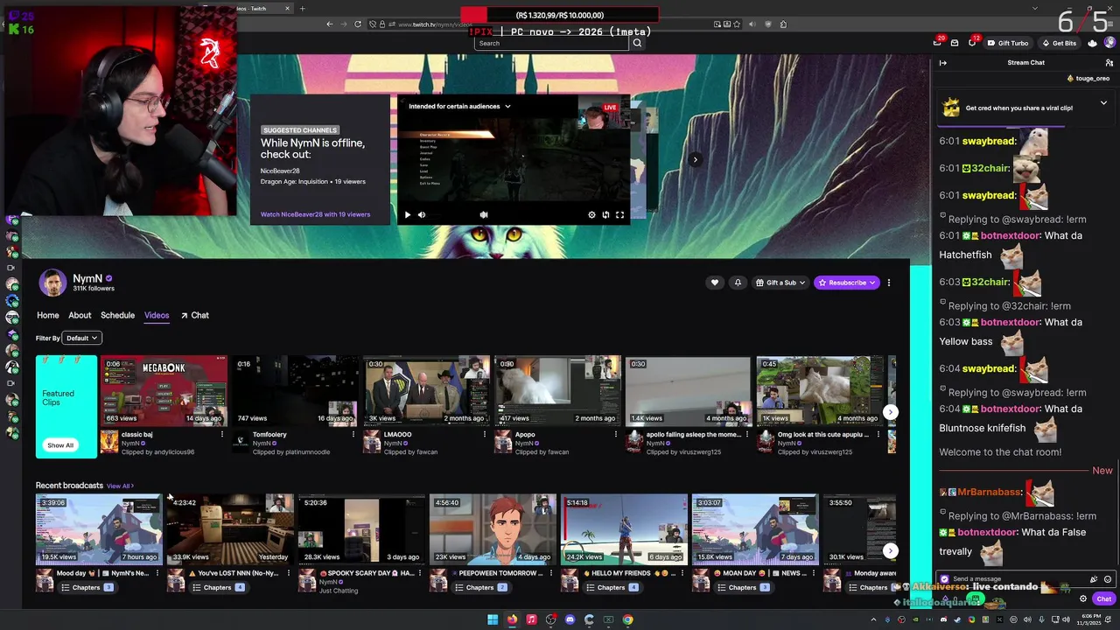Image resolution: width=1120 pixels, height=630 pixels.
Task: Toggle mute on the video player
Action: point(422,214)
